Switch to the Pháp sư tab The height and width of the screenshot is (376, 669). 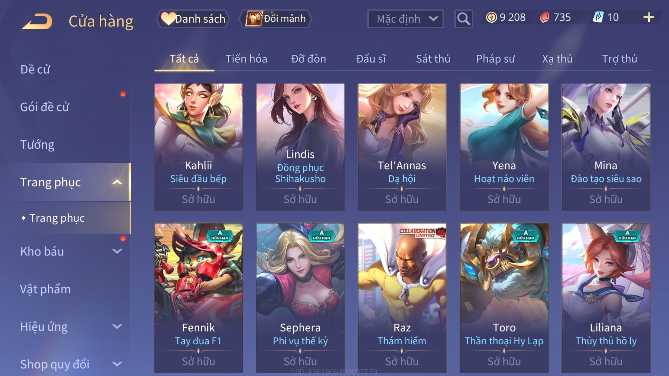click(495, 59)
